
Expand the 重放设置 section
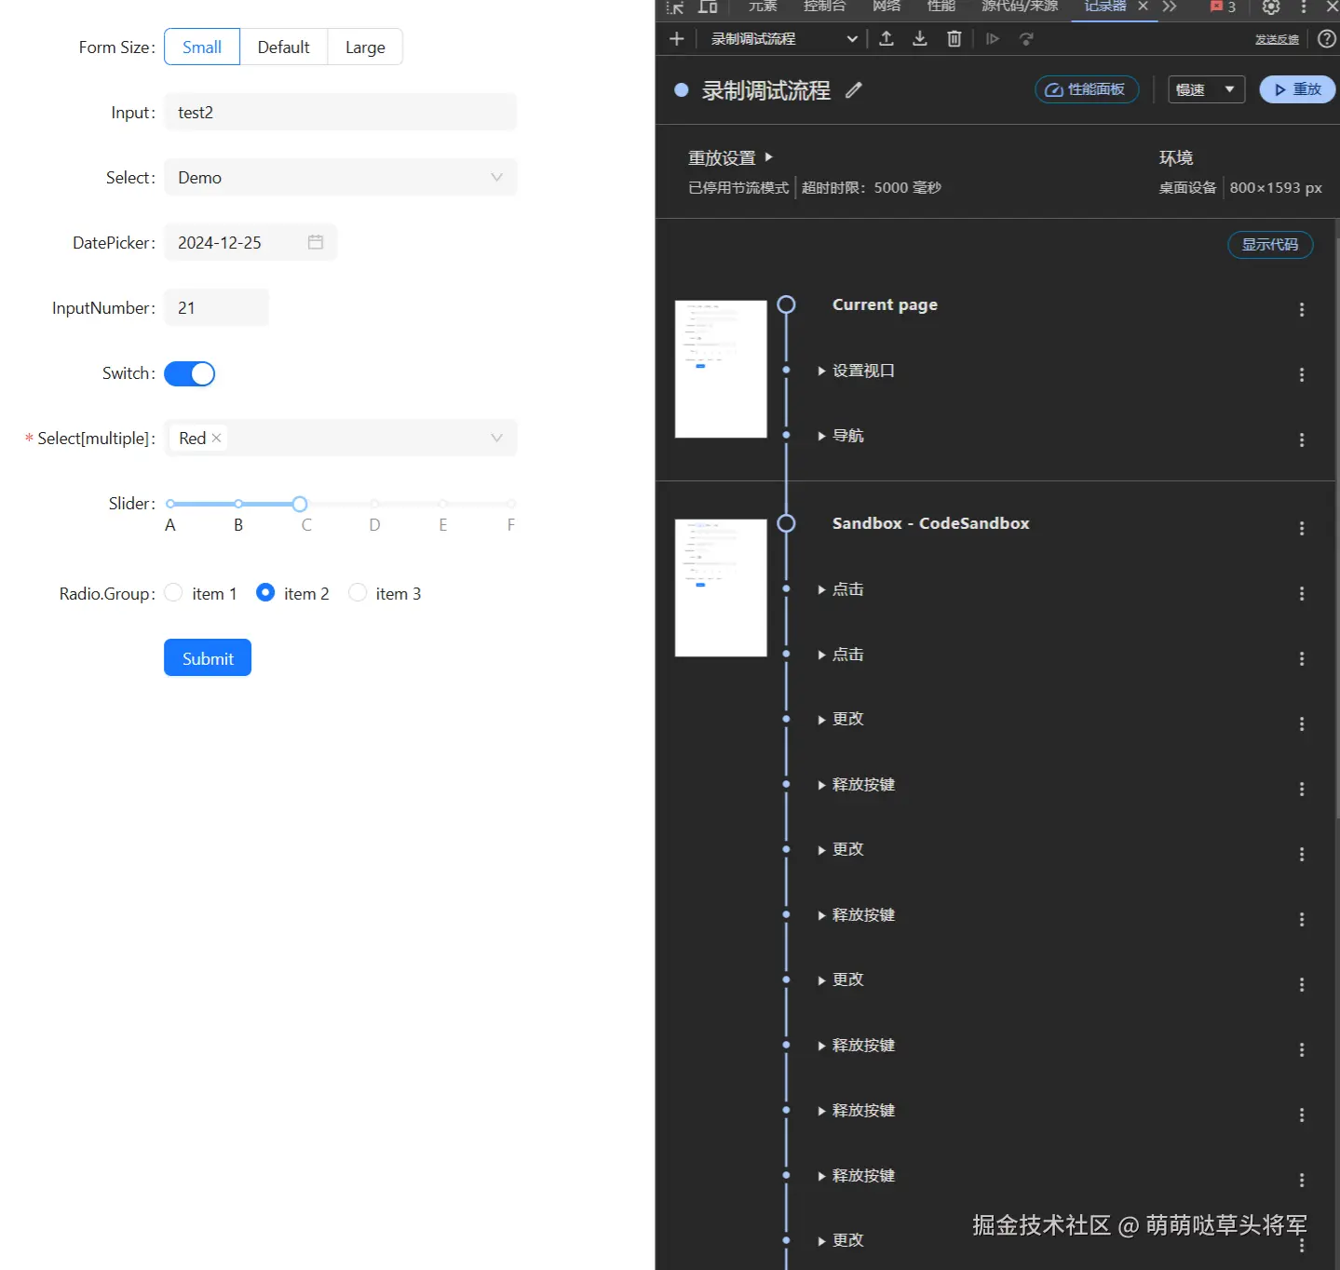click(x=731, y=158)
